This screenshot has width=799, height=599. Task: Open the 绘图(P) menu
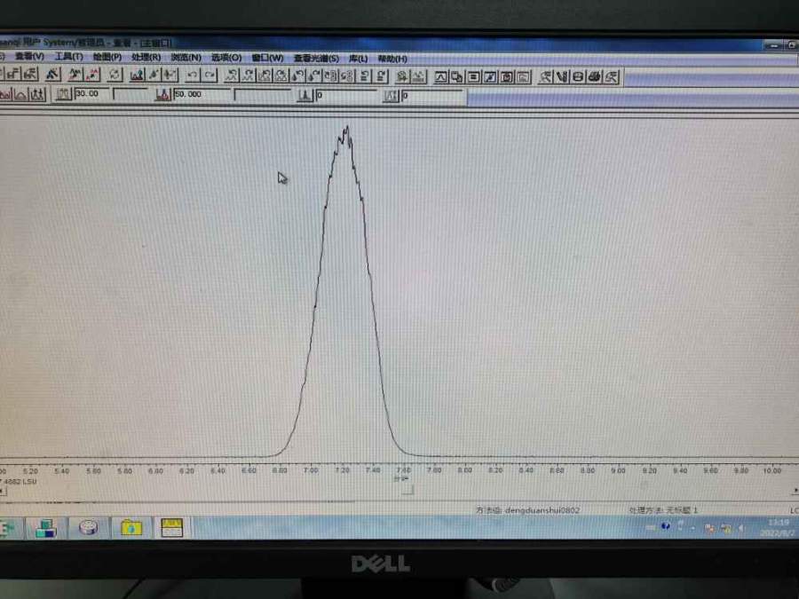point(107,58)
